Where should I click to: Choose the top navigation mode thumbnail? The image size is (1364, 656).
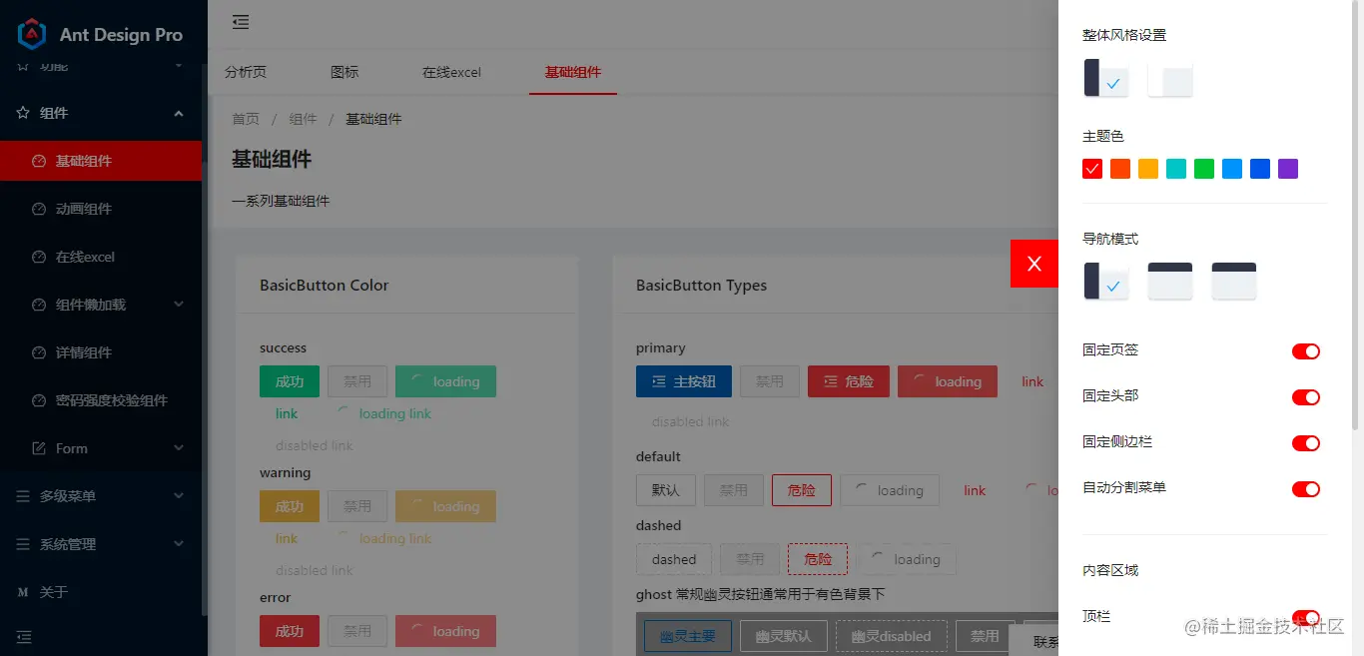[x=1170, y=282]
